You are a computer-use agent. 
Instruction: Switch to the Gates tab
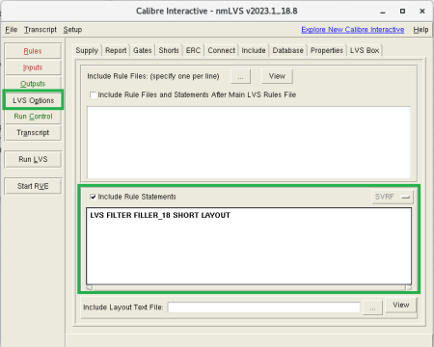point(143,50)
